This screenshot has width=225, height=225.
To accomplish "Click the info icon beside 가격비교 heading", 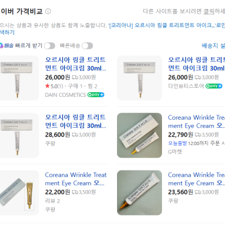I will 48,11.
